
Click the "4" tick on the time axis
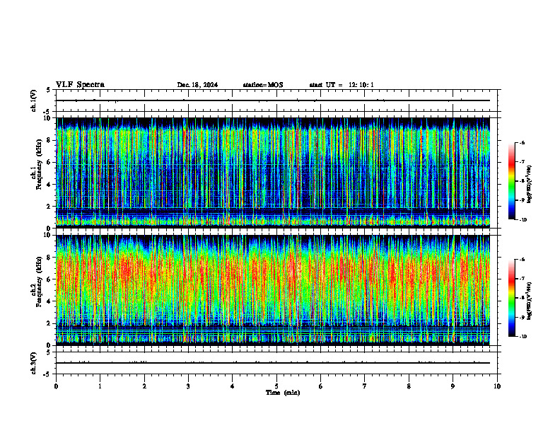[x=233, y=386]
